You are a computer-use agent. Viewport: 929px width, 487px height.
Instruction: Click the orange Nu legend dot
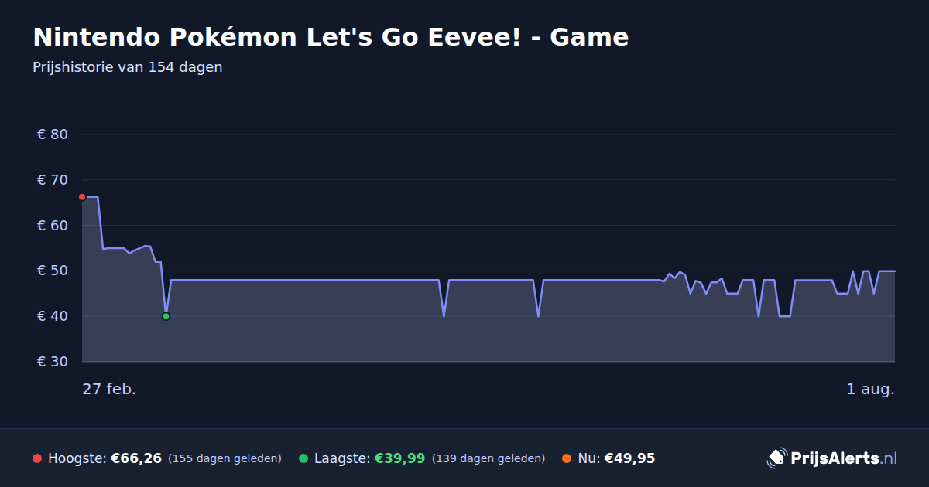[x=567, y=458]
